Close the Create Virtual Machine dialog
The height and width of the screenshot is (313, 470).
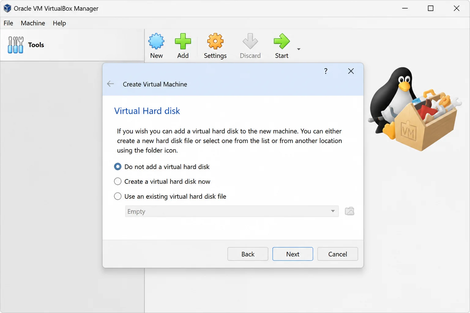tap(351, 71)
